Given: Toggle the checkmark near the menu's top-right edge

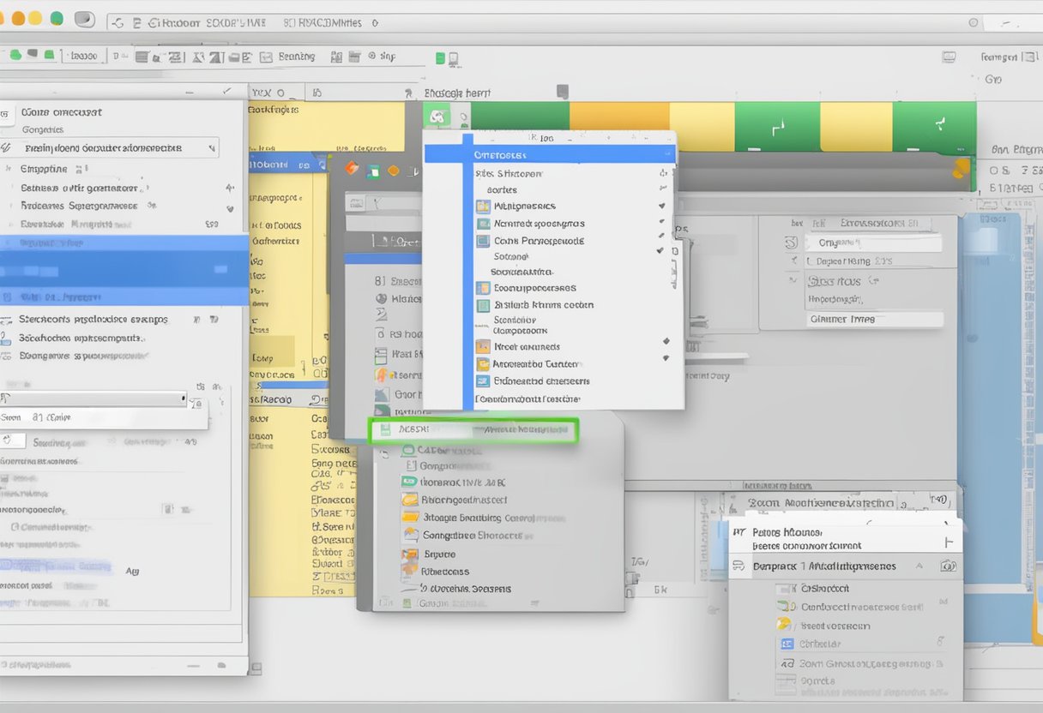Looking at the screenshot, I should click(662, 172).
